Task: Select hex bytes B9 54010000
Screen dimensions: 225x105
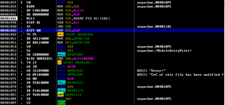Action: point(38,11)
